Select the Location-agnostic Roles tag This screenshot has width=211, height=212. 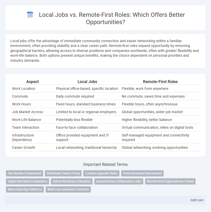101,173
